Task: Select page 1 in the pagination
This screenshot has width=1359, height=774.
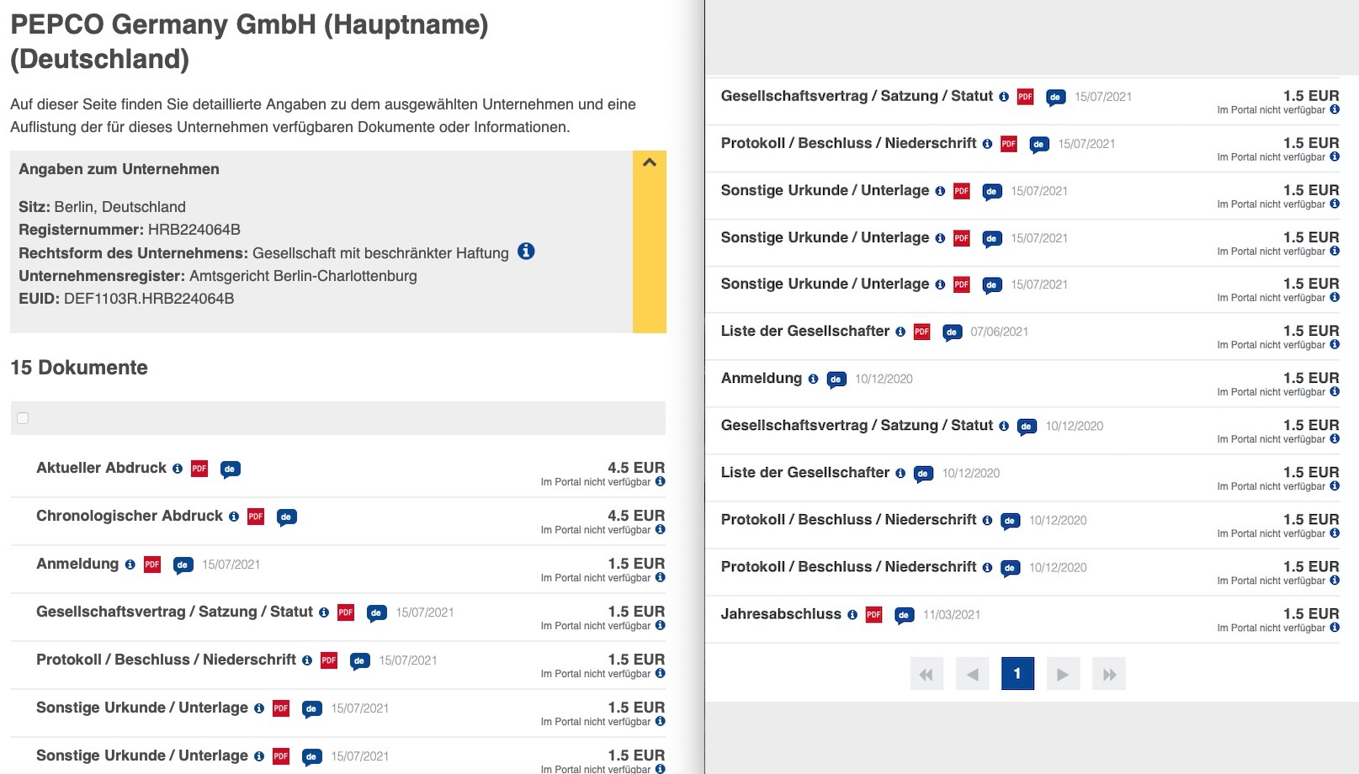Action: [1017, 674]
